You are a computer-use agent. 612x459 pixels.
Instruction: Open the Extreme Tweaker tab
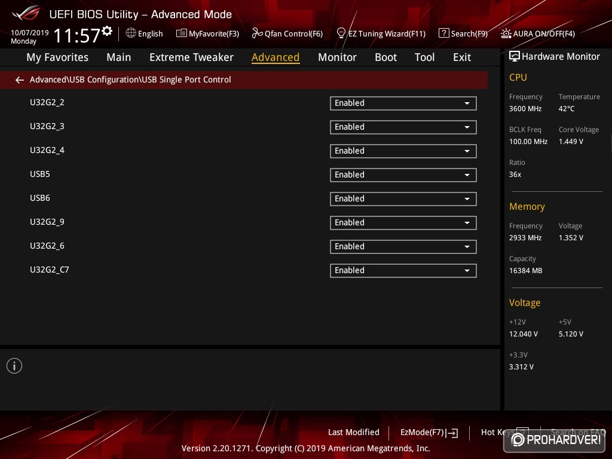point(191,57)
